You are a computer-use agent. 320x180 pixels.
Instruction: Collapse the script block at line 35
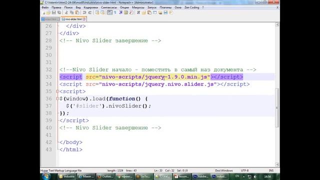[57, 91]
